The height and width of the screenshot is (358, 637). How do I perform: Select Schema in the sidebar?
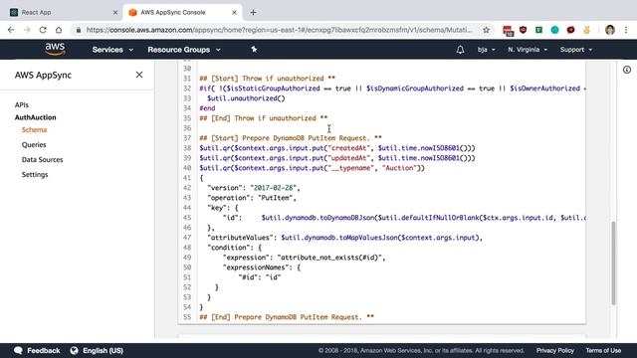point(34,130)
